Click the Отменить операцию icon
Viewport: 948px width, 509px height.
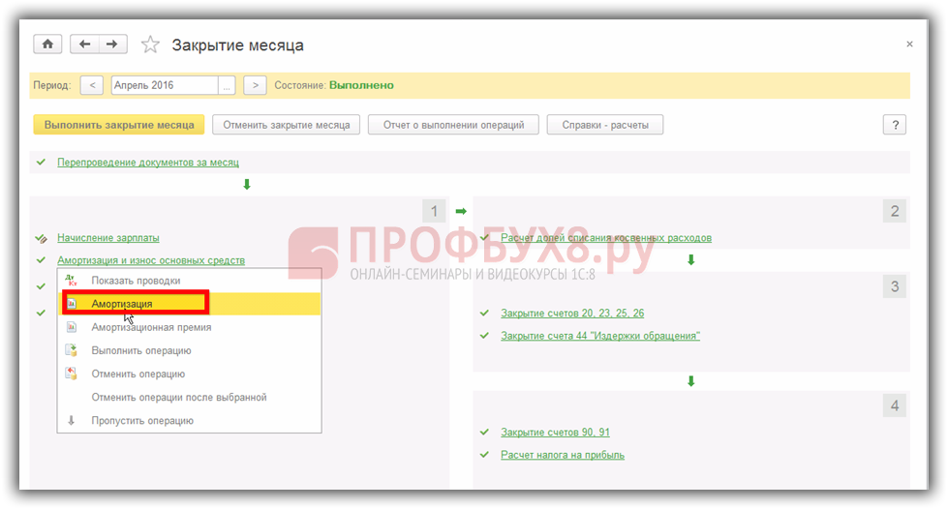coord(71,374)
